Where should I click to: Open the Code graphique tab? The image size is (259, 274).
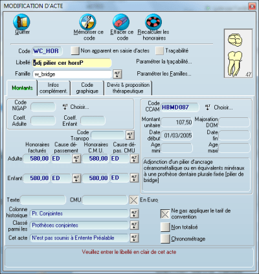[x=87, y=88]
